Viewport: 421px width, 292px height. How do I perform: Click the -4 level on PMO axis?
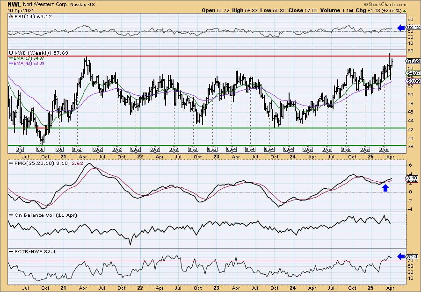[409, 209]
